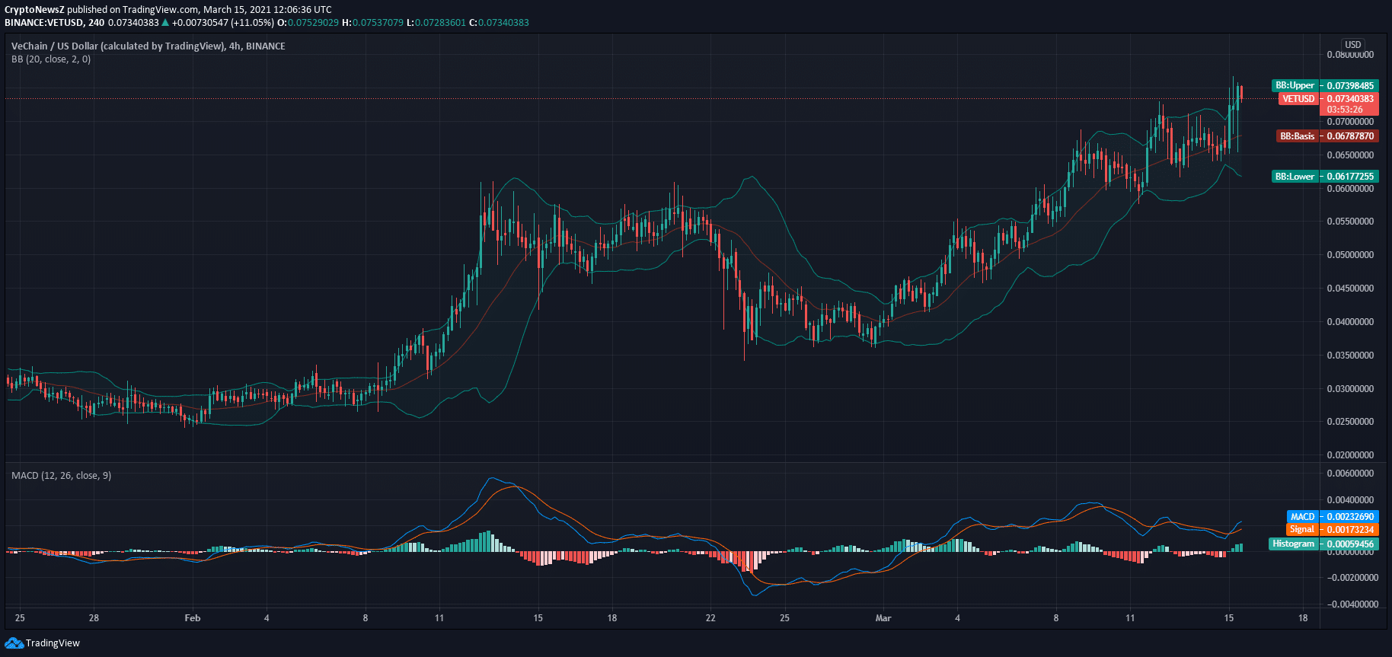
Task: Jump to Feb on the time axis
Action: tap(193, 618)
